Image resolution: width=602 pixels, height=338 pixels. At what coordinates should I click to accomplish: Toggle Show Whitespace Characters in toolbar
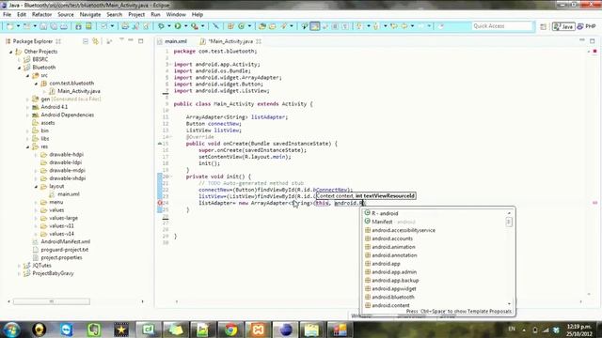click(345, 26)
